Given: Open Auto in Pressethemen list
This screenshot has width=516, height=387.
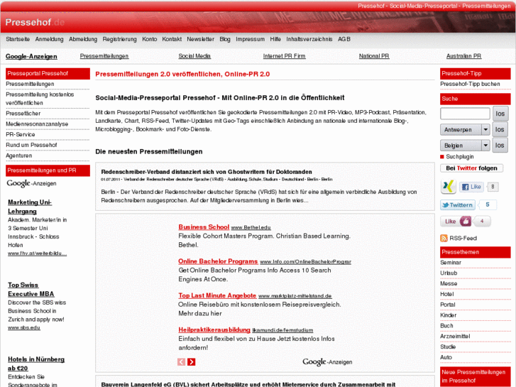Looking at the screenshot, I should 446,357.
